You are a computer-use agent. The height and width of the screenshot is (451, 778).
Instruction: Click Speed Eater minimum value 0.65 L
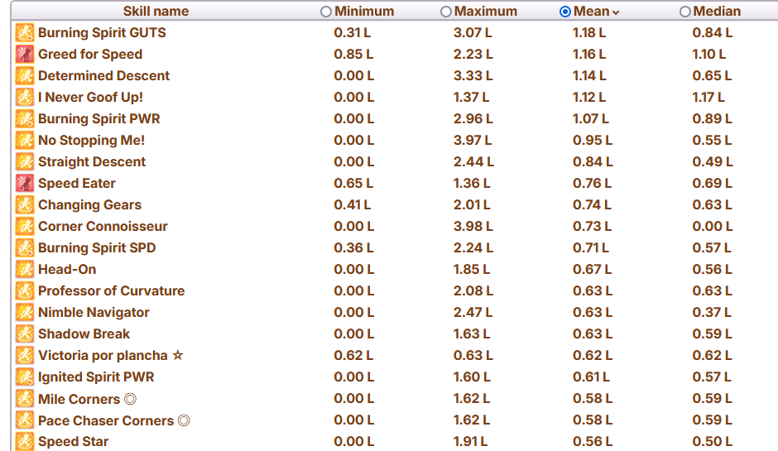353,183
